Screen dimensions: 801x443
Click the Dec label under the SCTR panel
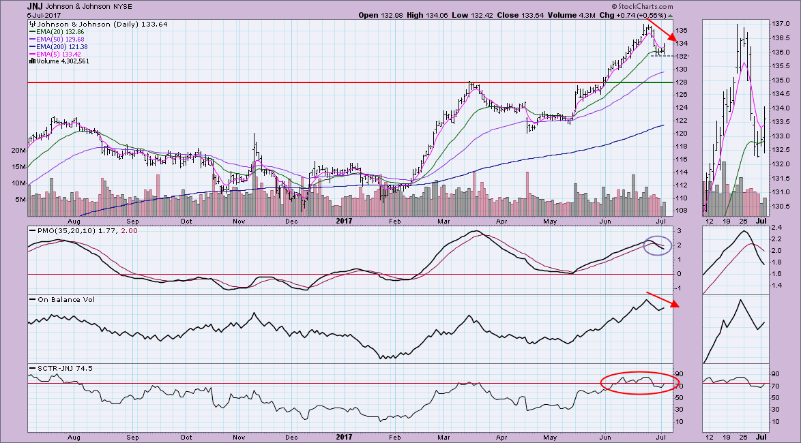tap(292, 437)
